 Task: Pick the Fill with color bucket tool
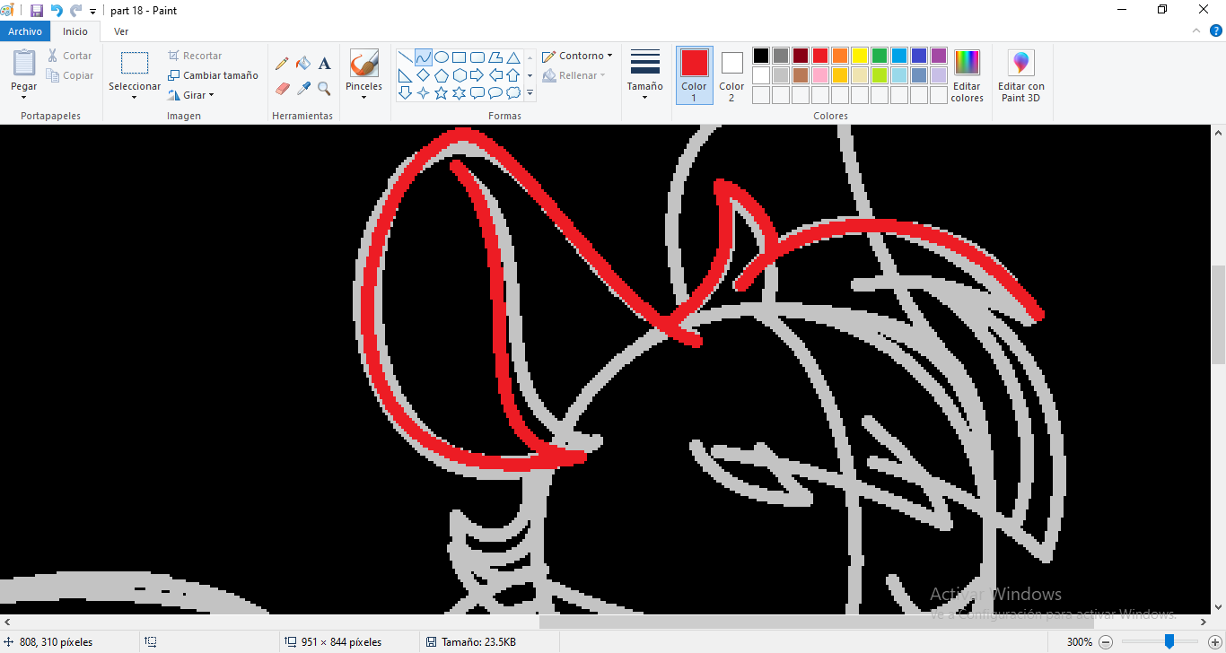click(x=303, y=64)
